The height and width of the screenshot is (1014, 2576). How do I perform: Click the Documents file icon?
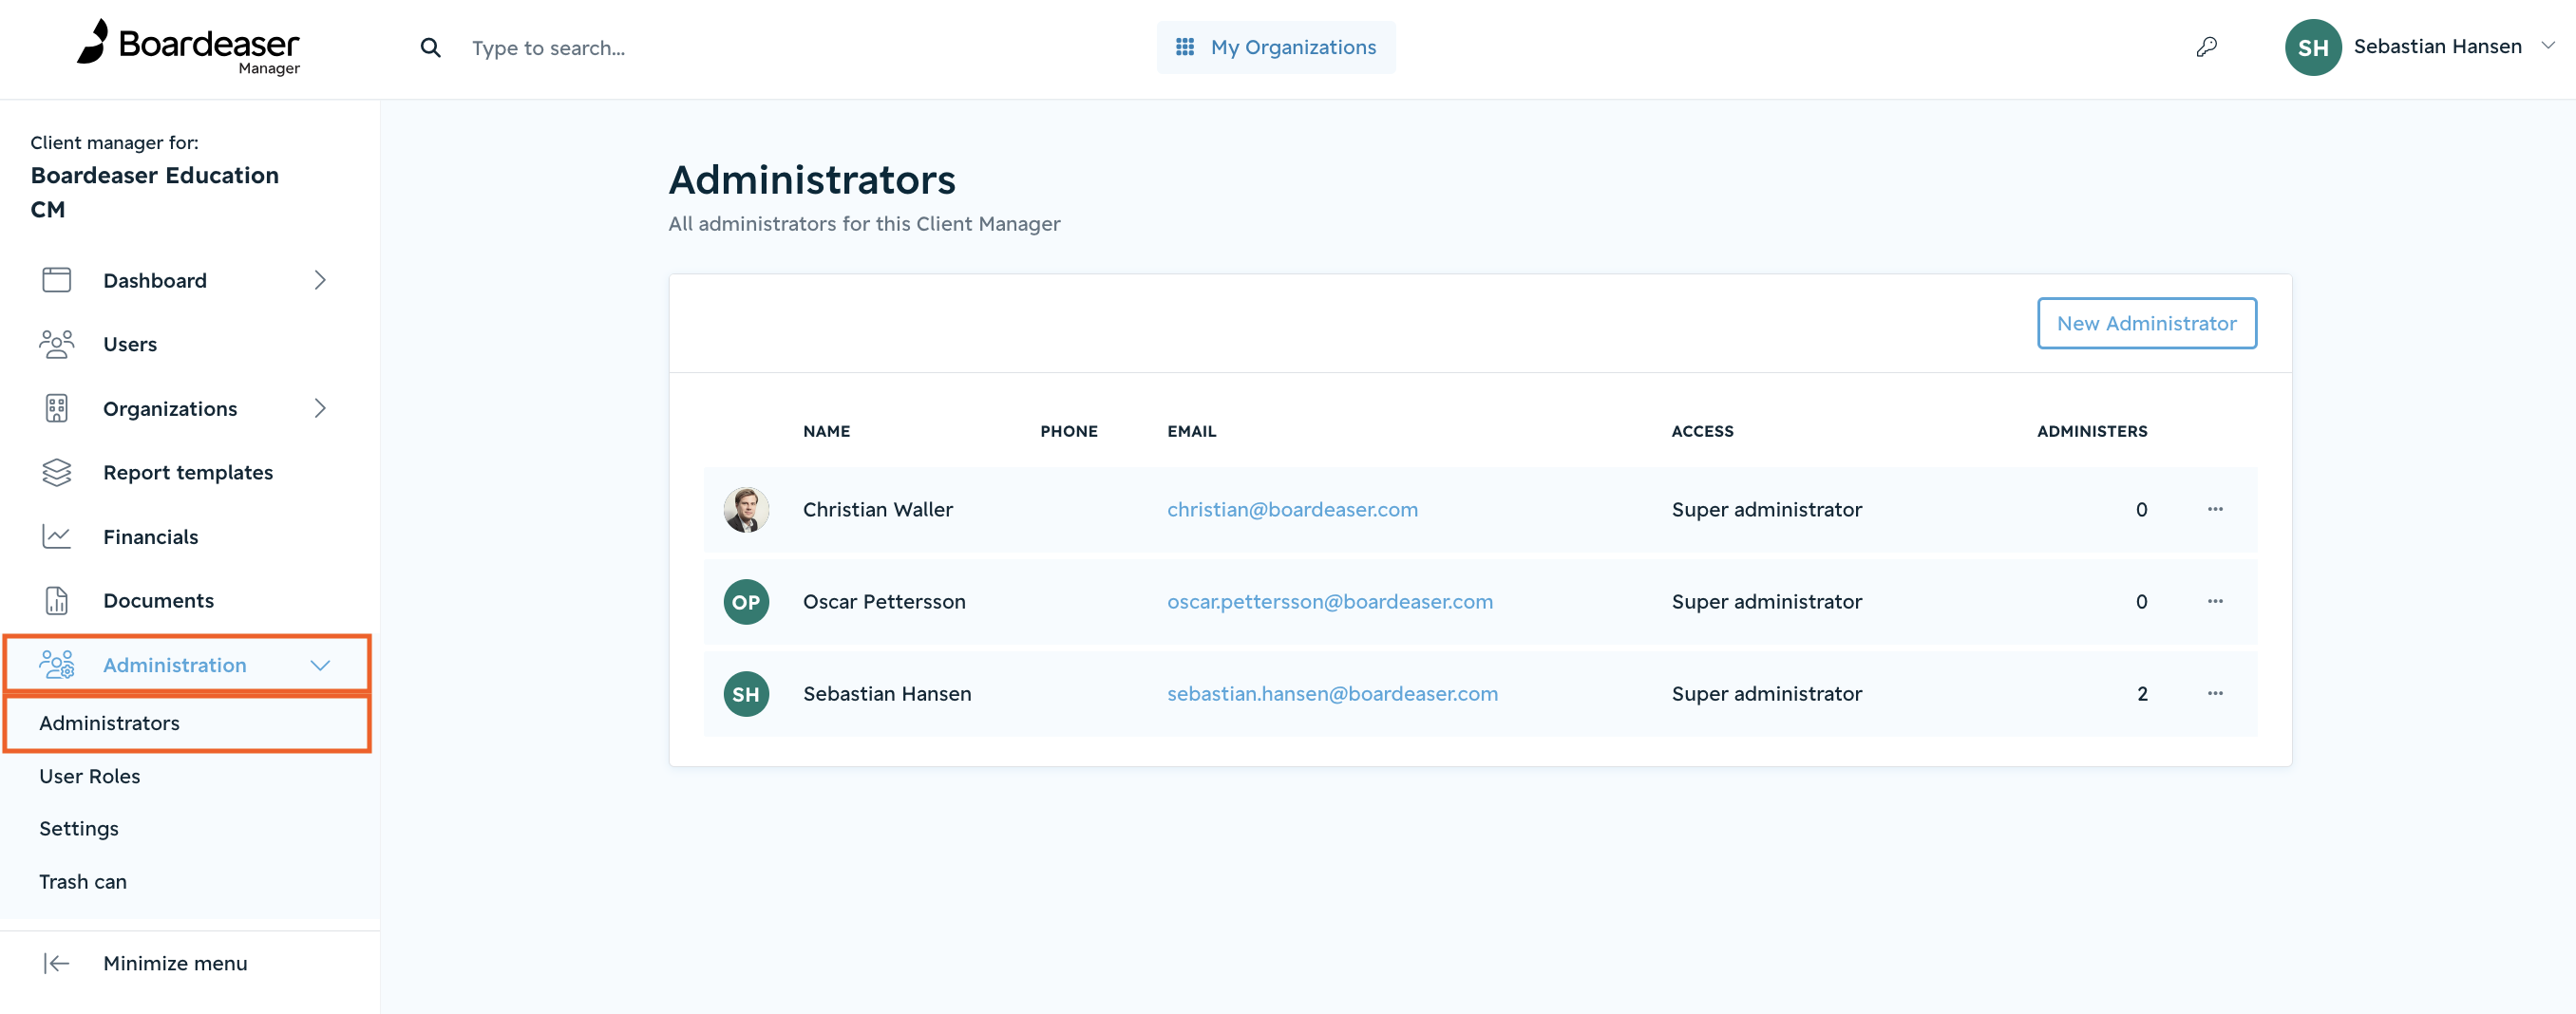[57, 600]
